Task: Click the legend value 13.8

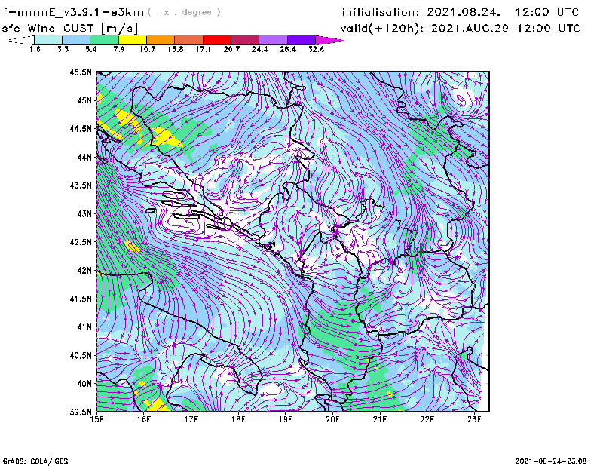Action: point(176,49)
